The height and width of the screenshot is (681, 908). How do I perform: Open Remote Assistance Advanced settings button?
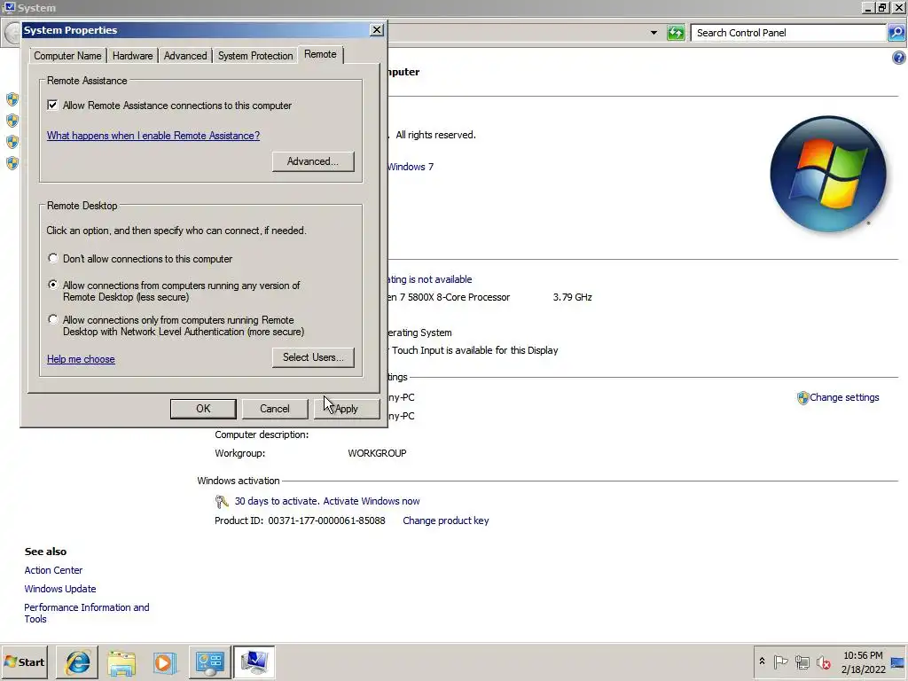(313, 161)
